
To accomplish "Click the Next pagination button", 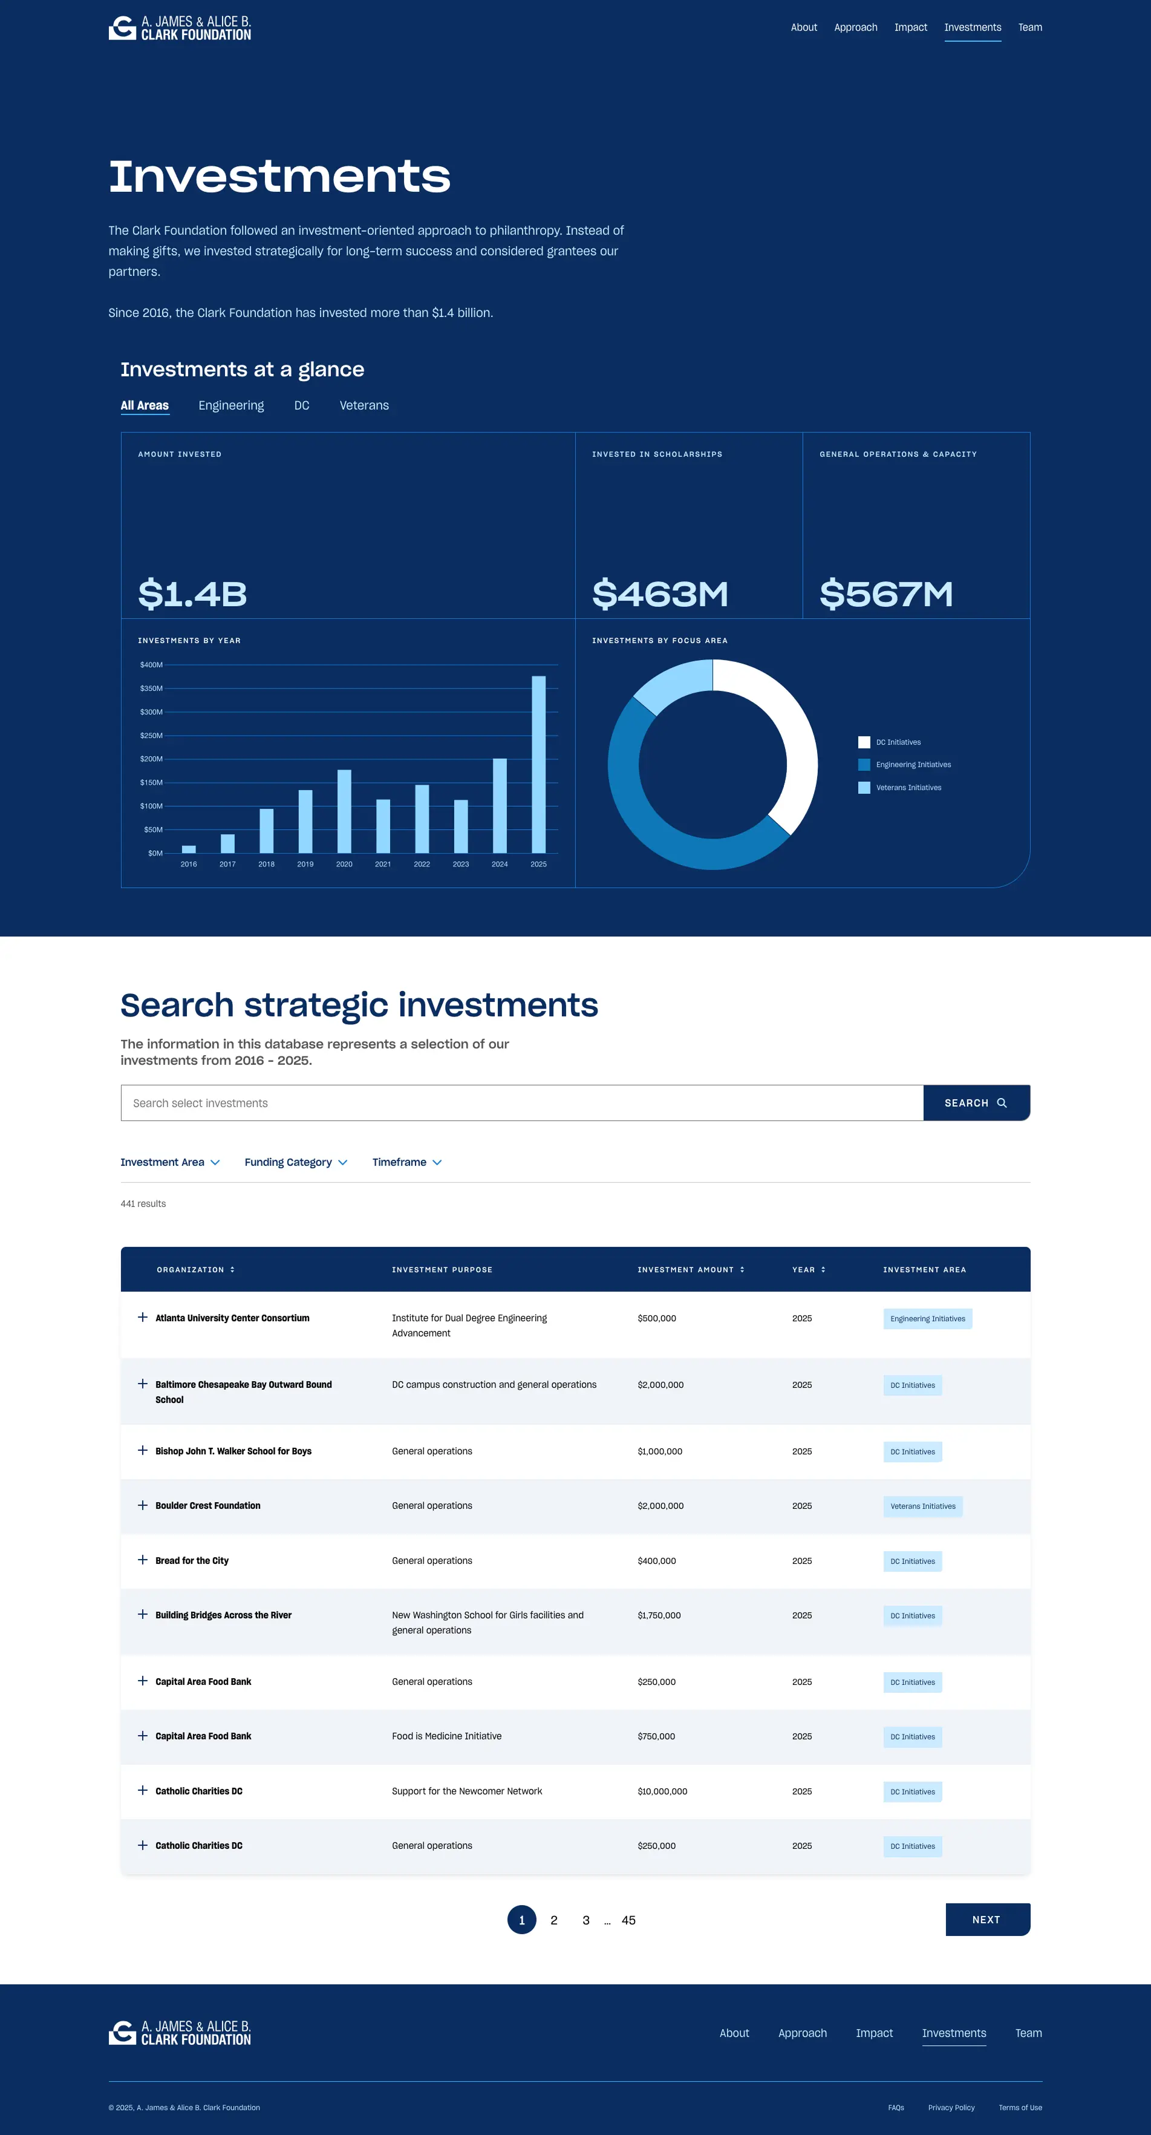I will pos(987,1920).
